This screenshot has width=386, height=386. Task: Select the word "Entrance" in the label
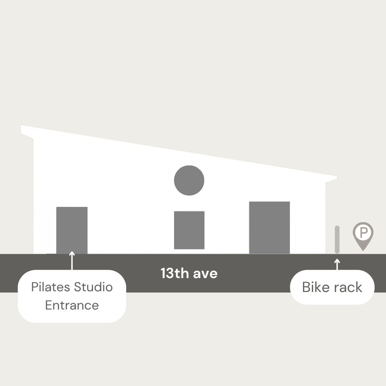(x=72, y=305)
